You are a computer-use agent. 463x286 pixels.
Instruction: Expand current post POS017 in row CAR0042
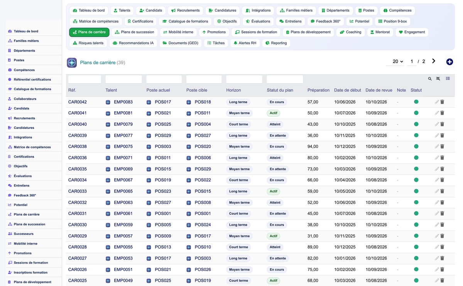tap(149, 102)
